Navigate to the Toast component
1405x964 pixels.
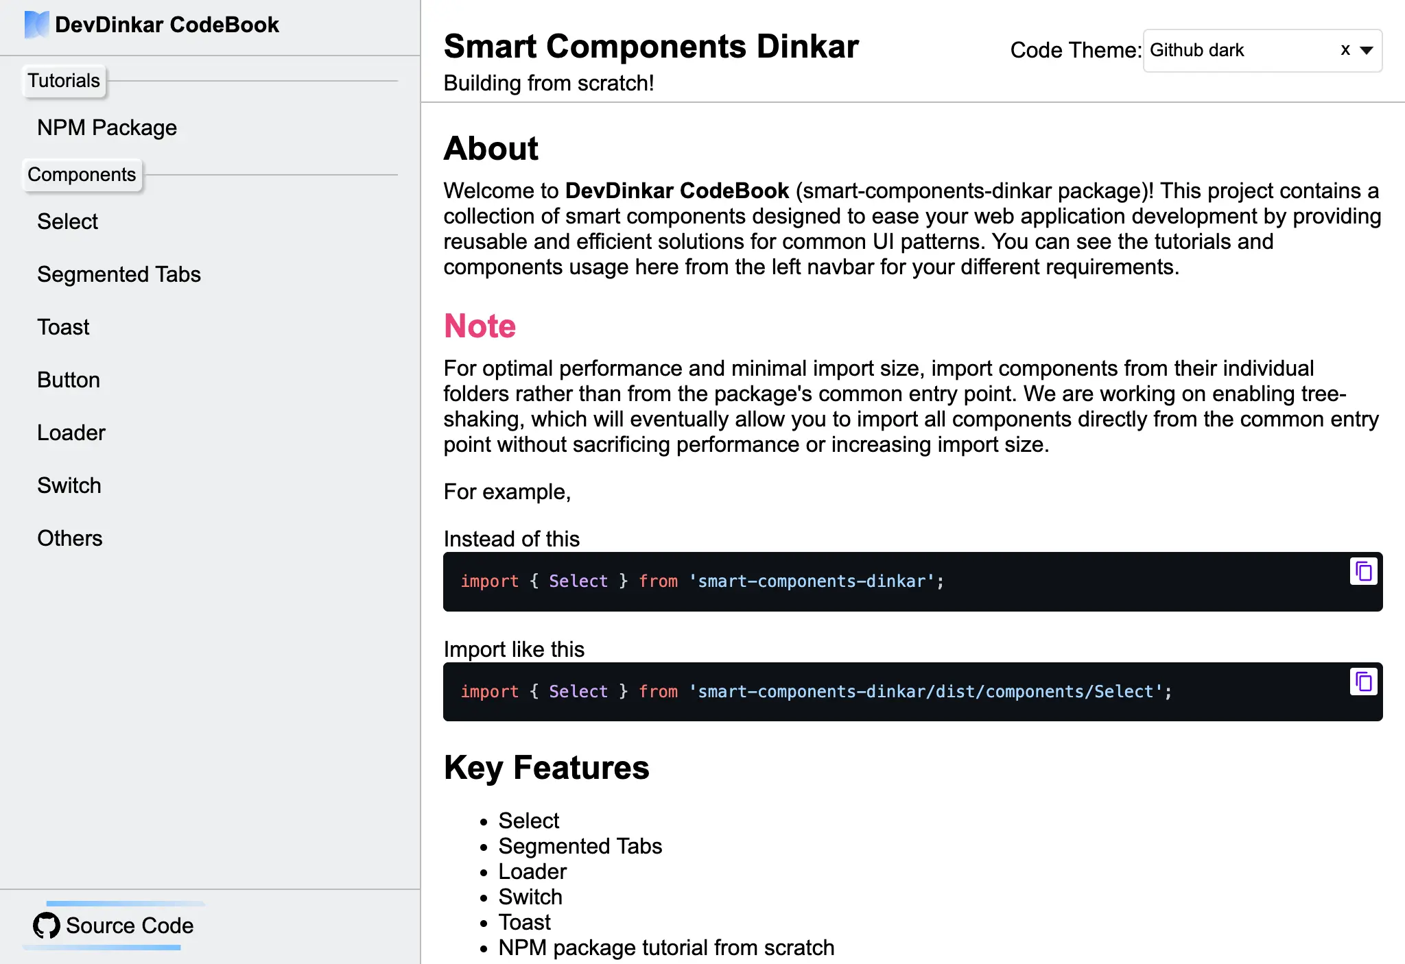point(63,326)
